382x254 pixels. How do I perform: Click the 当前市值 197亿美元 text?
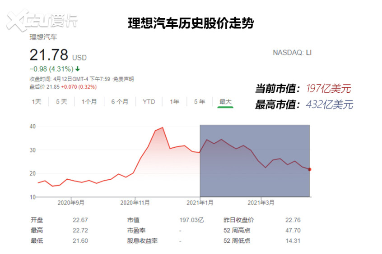pos(303,88)
